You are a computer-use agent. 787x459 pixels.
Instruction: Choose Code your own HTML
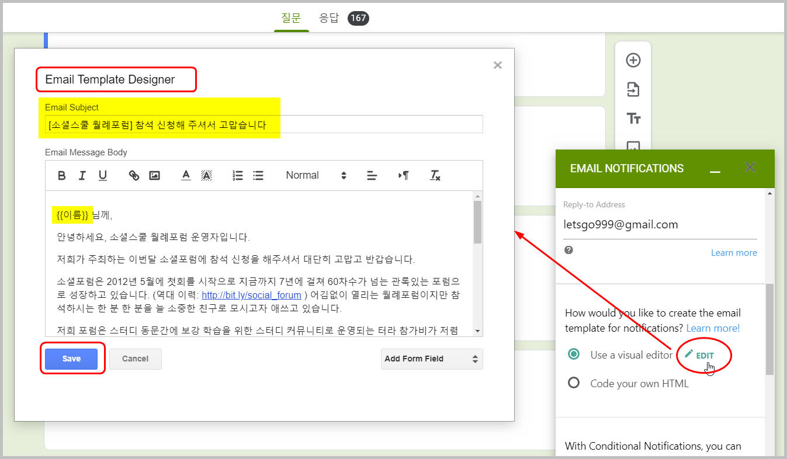point(573,382)
